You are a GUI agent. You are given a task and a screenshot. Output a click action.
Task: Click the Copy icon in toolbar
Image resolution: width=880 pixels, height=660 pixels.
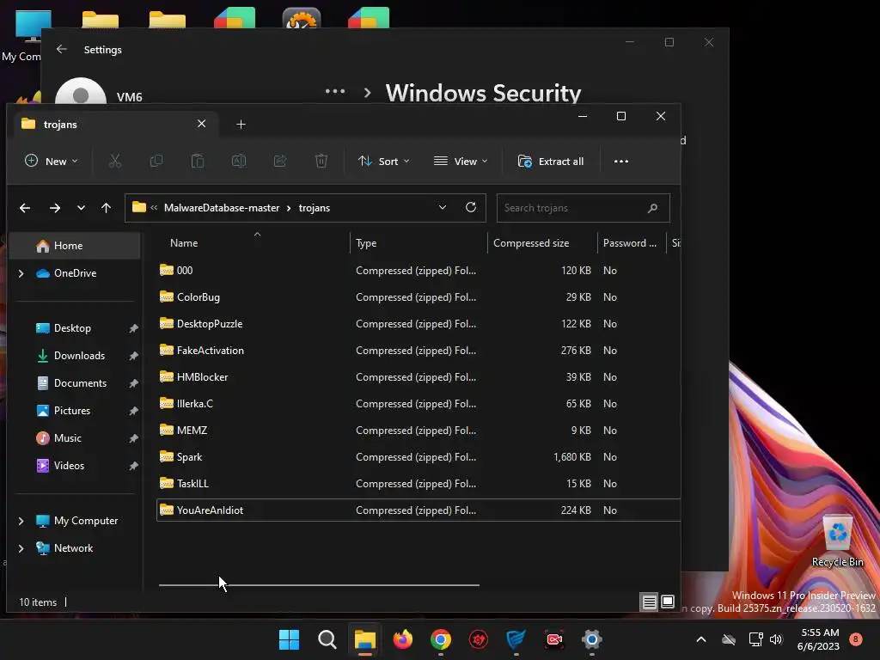coord(156,161)
